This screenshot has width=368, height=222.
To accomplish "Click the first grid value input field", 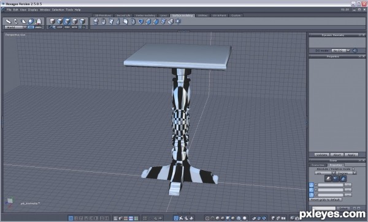I will (331, 185).
